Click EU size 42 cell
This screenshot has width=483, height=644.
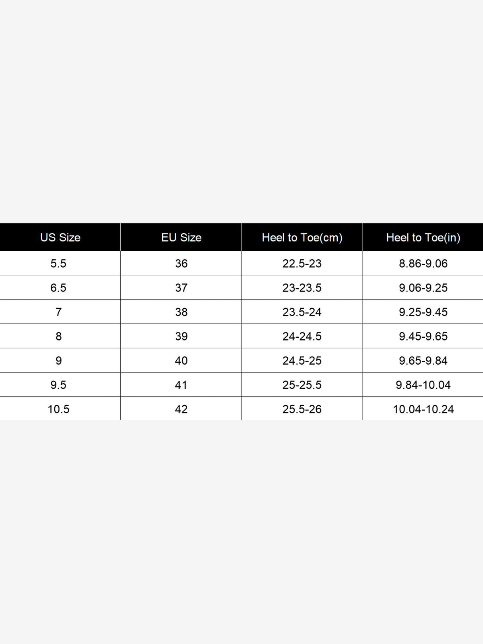click(181, 409)
